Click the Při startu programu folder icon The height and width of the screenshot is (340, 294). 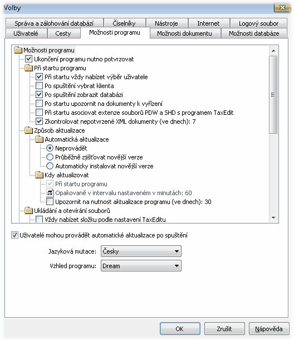28,68
